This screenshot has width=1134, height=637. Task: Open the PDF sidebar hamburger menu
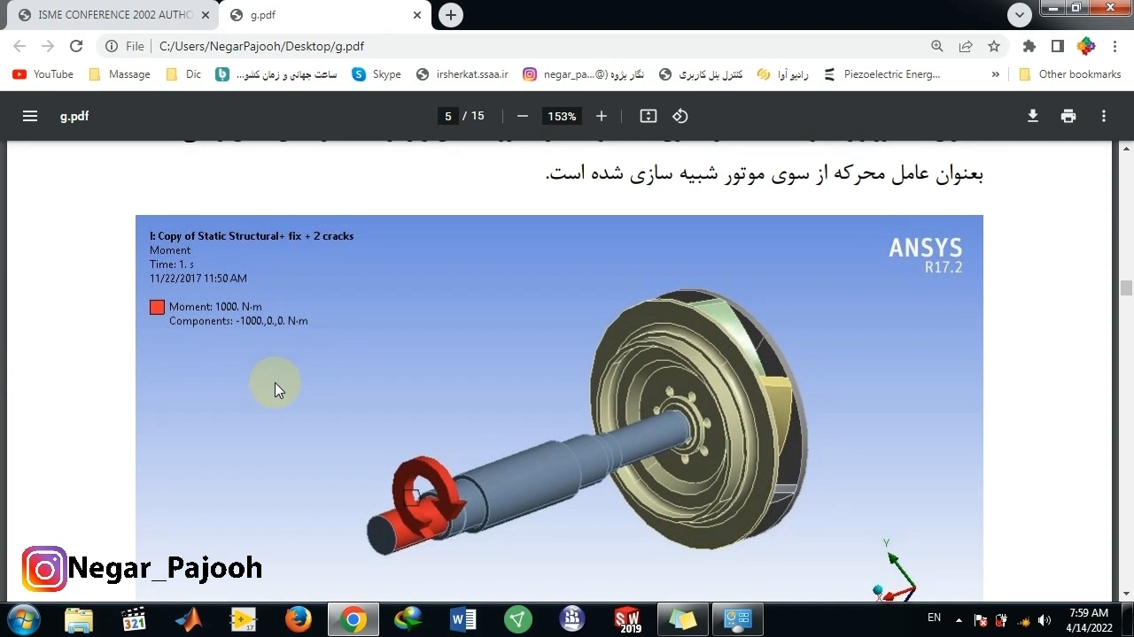[x=30, y=116]
